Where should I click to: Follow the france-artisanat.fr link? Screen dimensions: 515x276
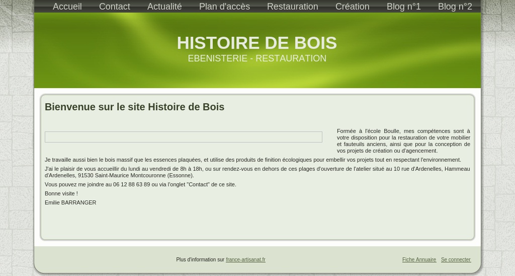(245, 259)
